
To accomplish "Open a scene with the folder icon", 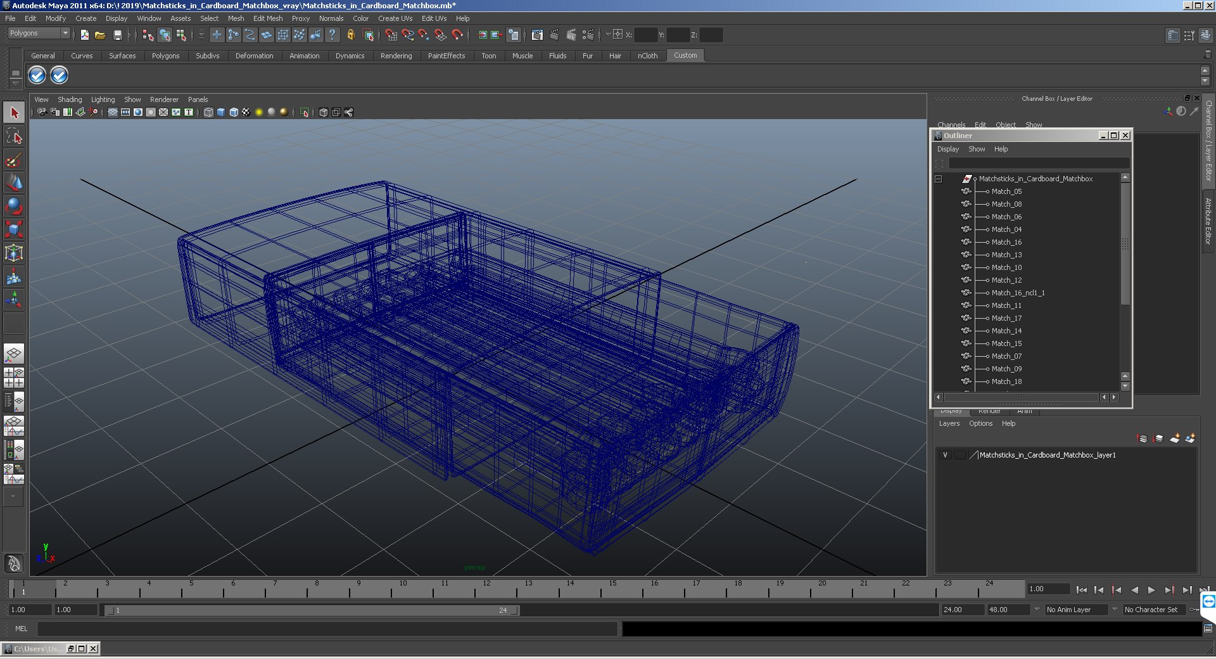I will pyautogui.click(x=100, y=35).
